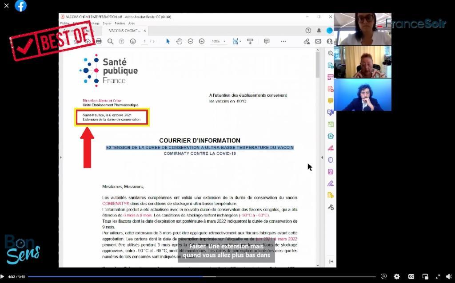Click the "Mesdames, Messieurs," greeting

click(123, 187)
